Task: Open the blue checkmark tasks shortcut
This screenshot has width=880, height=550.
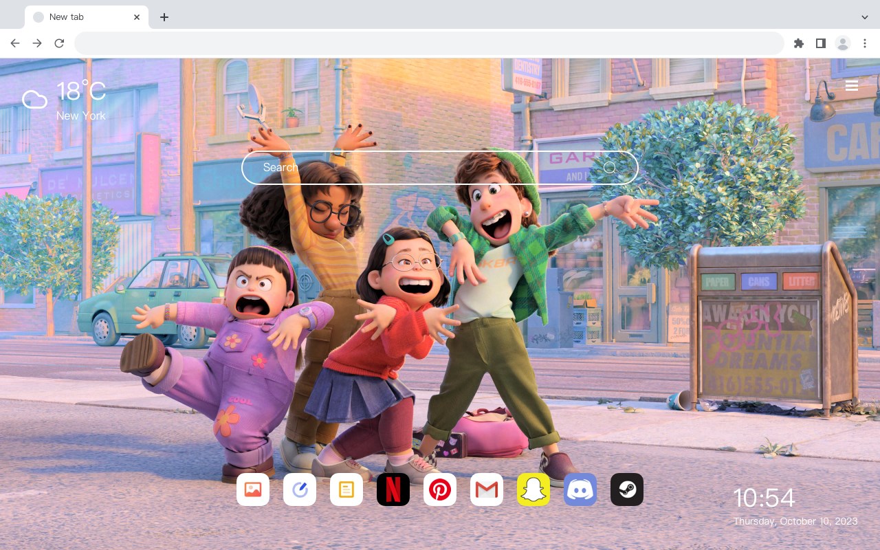Action: click(300, 489)
